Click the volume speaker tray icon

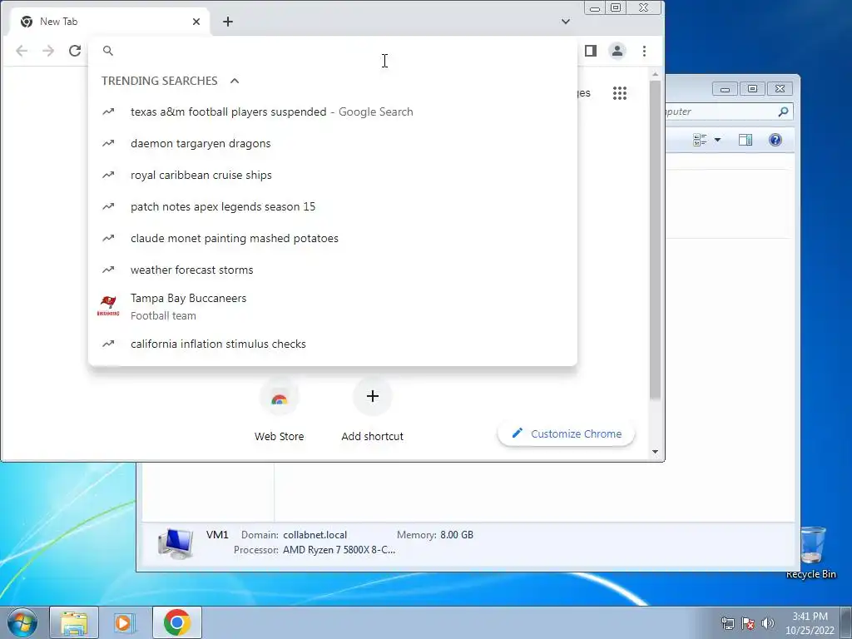click(x=767, y=623)
